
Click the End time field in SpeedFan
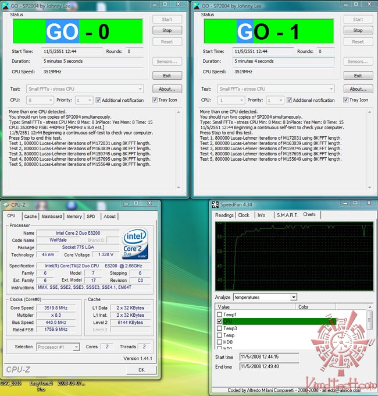point(269,366)
